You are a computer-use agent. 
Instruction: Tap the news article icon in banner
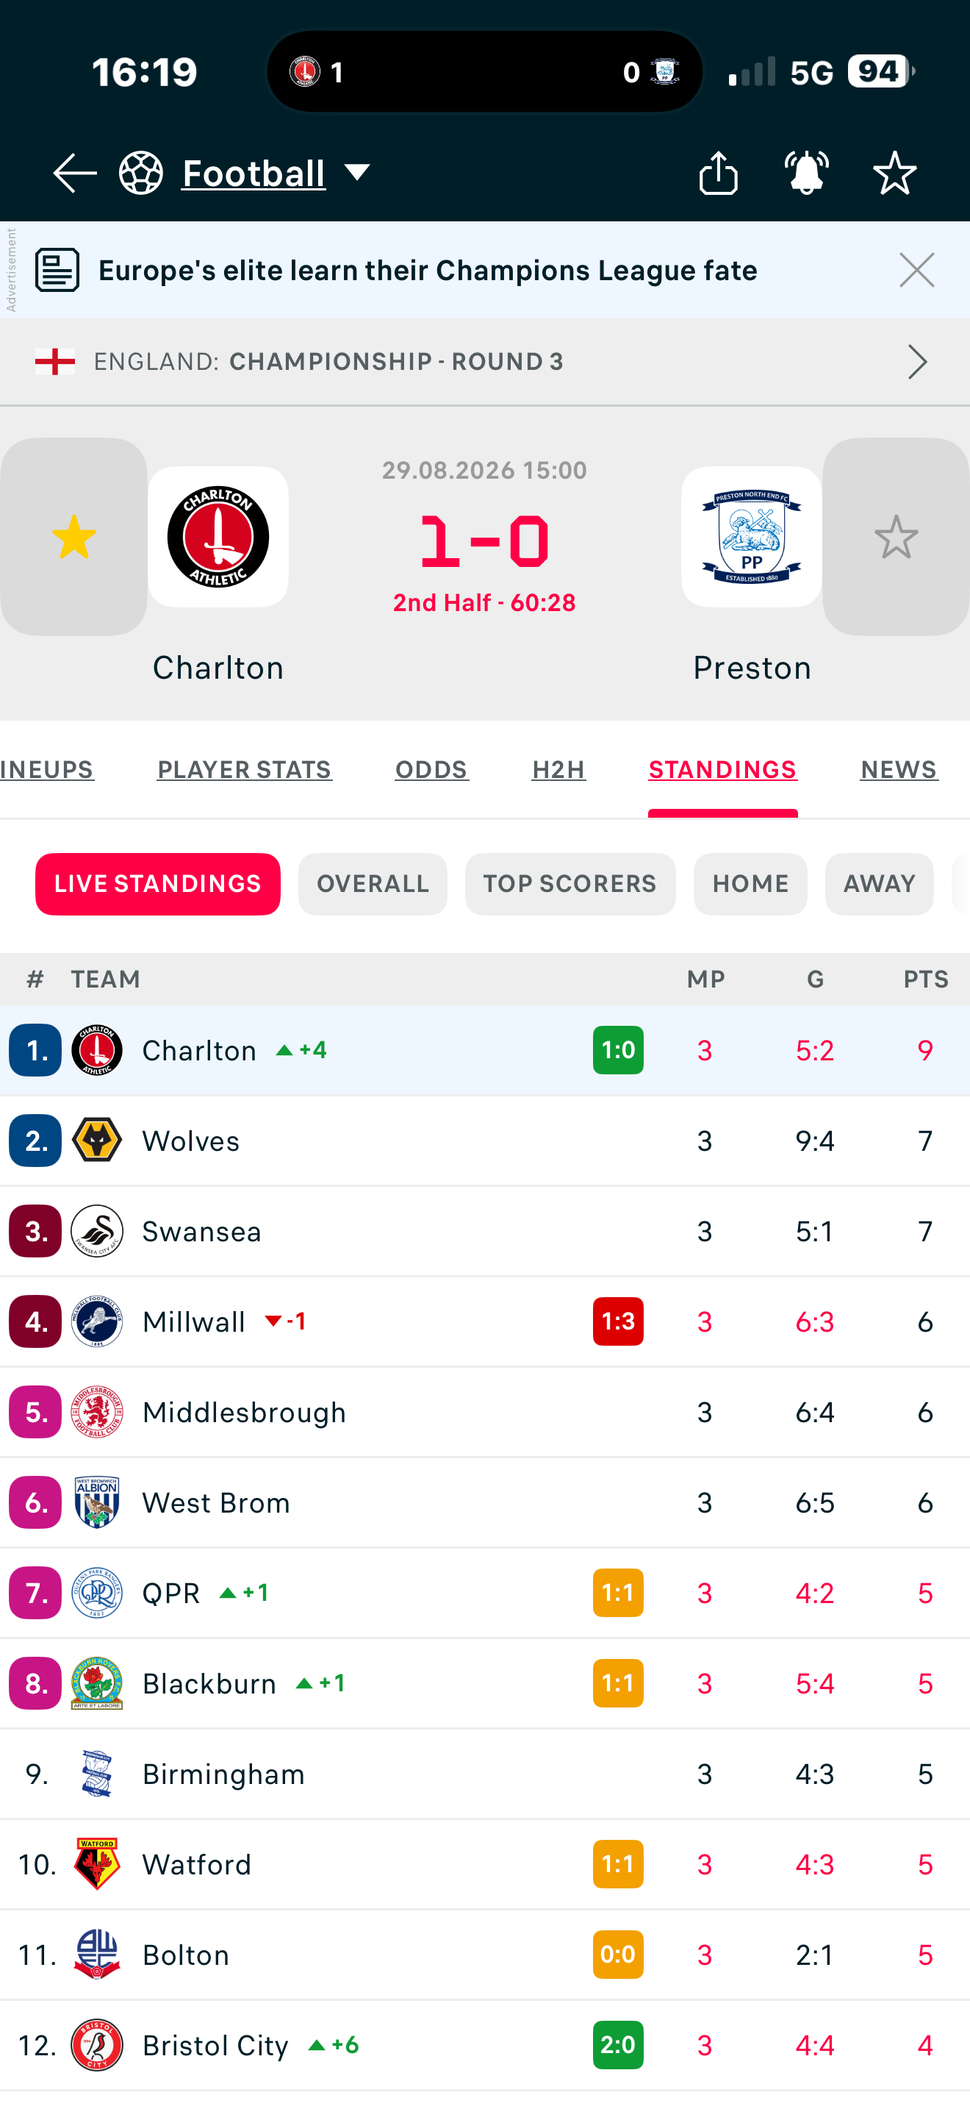(x=57, y=270)
